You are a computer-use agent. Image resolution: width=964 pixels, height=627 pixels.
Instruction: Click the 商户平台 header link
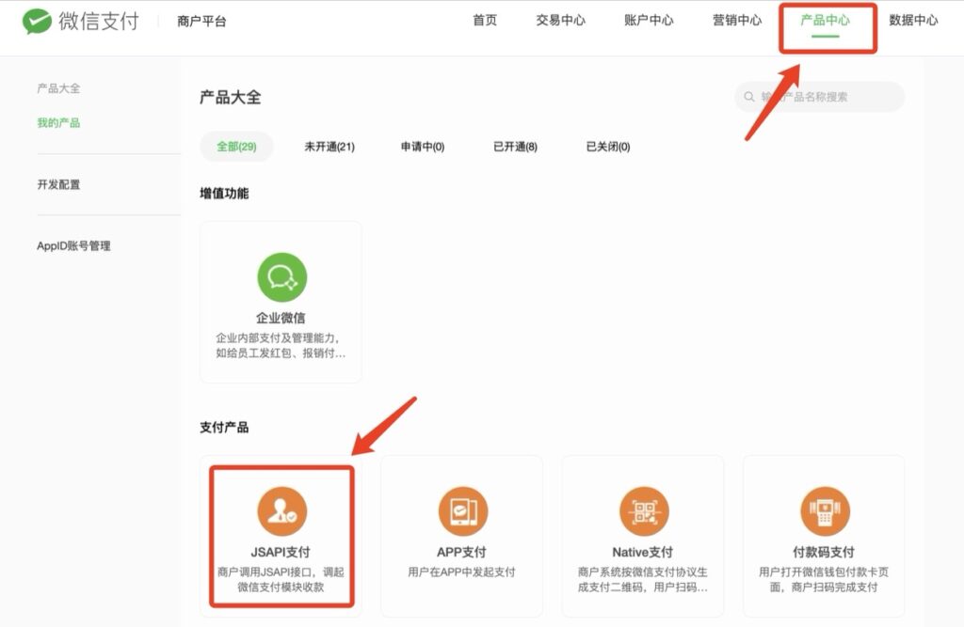click(201, 22)
